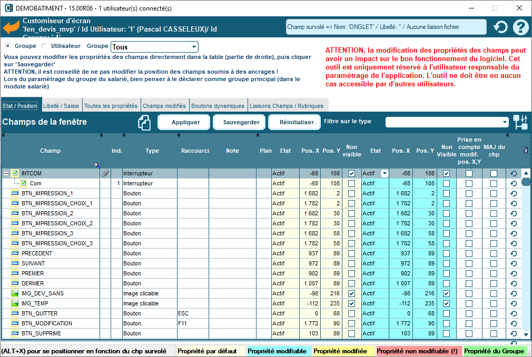Click the Sauvegarder button

(x=238, y=122)
